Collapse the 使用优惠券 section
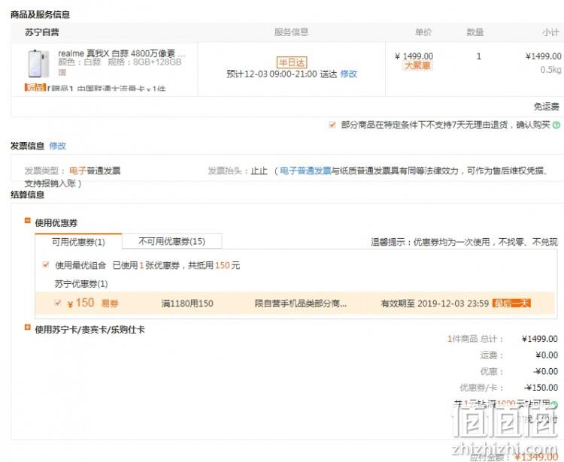Viewport: 564px width, 462px height. 27,220
